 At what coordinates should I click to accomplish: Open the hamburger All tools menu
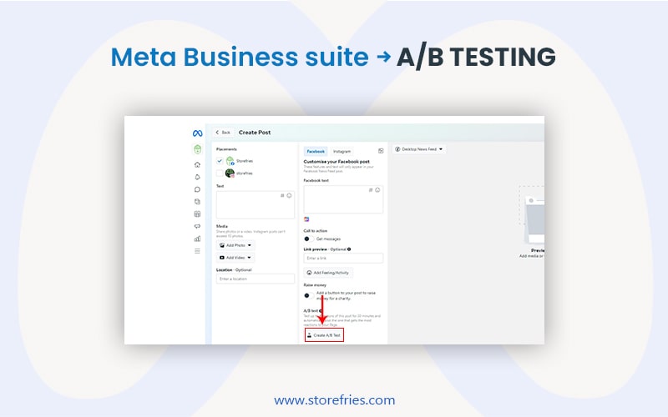[x=197, y=251]
